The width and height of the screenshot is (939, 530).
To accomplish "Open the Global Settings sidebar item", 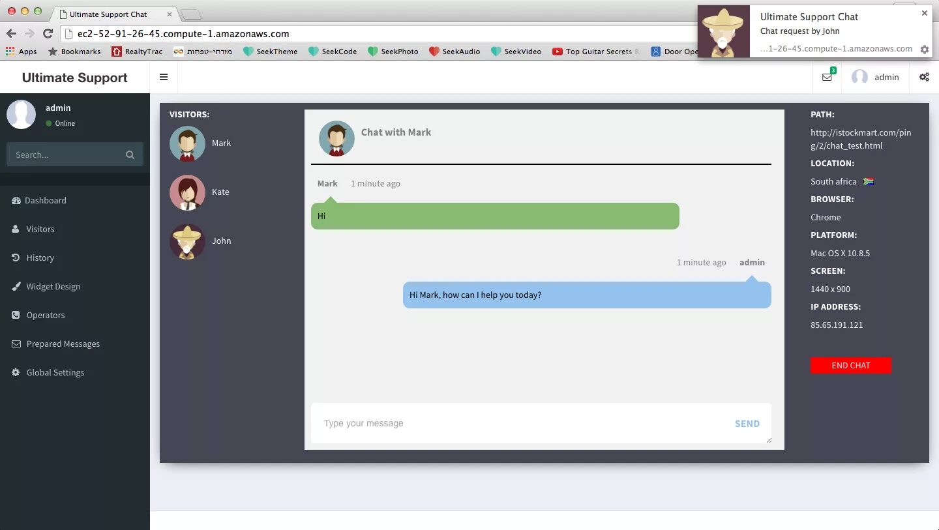I will coord(75,372).
